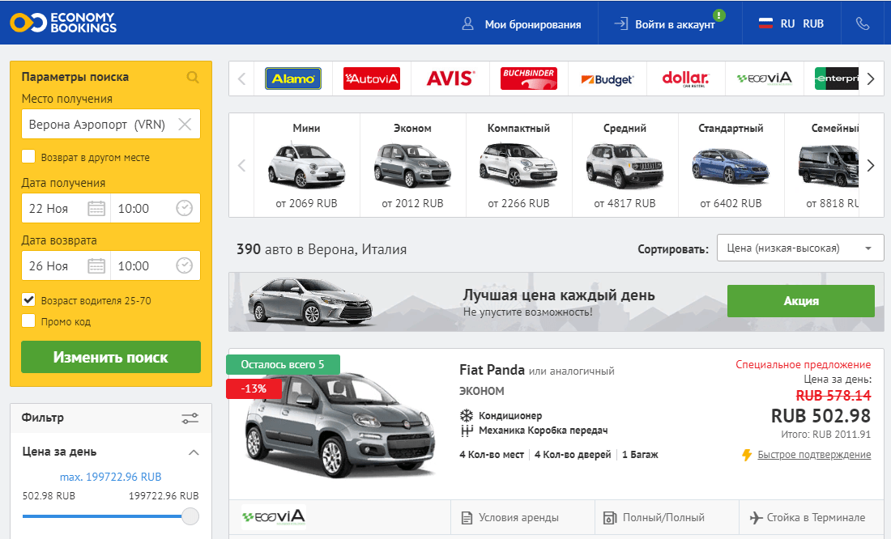This screenshot has height=539, width=891.
Task: Toggle driver age 25-70 checkbox
Action: 28,300
